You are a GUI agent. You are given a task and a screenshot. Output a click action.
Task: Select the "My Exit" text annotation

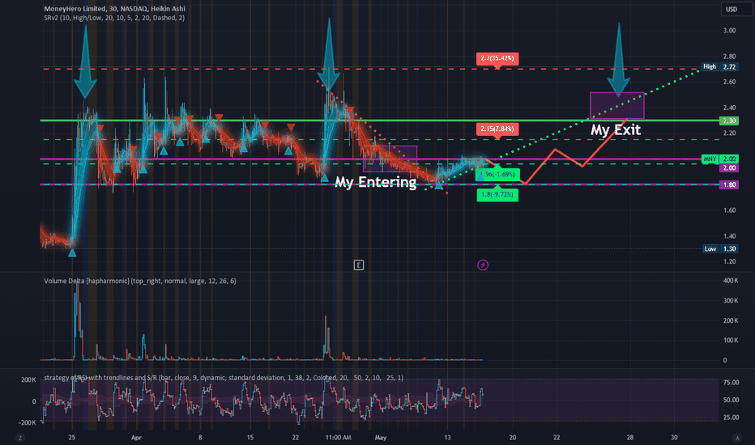[616, 130]
